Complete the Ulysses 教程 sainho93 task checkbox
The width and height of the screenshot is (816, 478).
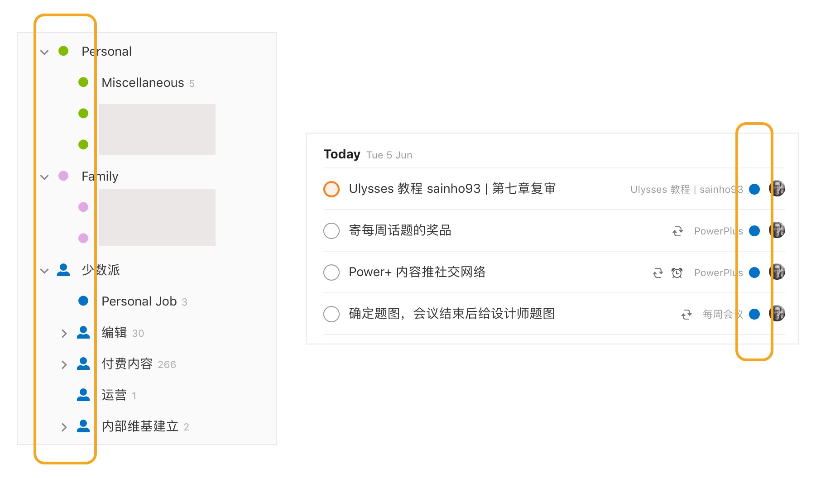[x=331, y=189]
